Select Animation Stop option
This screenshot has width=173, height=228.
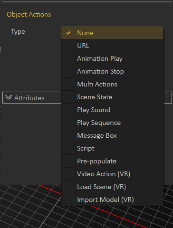pos(112,71)
